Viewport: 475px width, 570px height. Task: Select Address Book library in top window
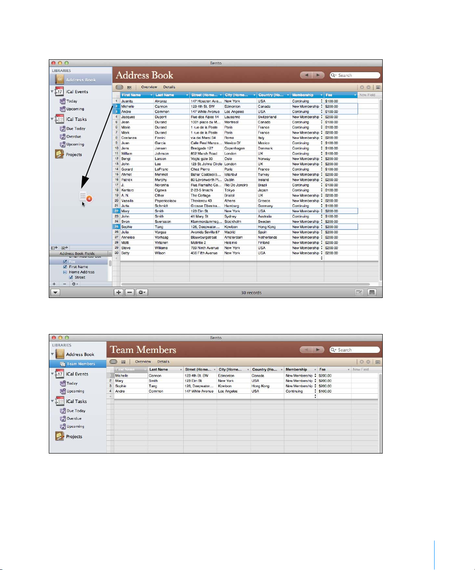click(80, 80)
